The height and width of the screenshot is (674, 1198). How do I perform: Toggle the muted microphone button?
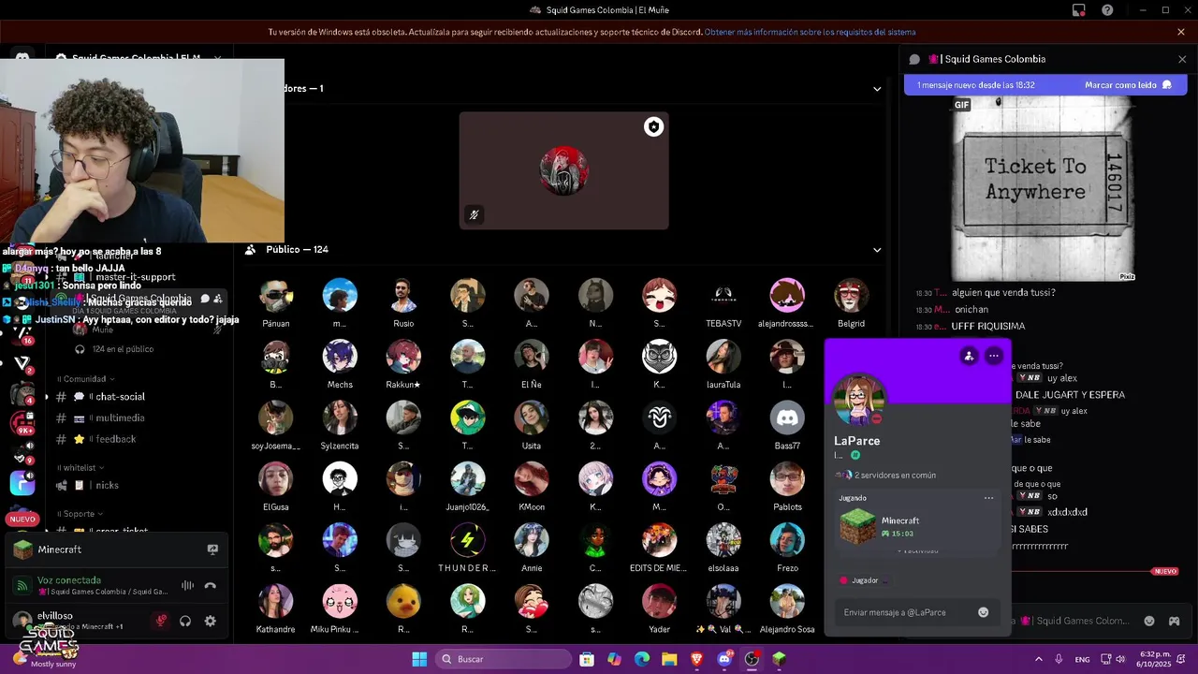click(x=161, y=621)
